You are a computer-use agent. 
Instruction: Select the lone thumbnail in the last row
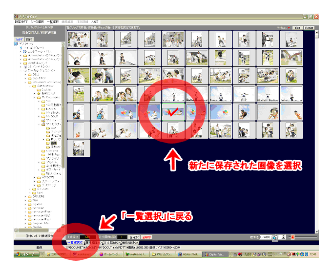(79, 148)
